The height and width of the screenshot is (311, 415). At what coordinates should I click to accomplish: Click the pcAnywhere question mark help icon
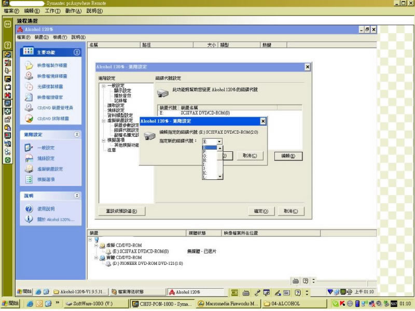click(8, 45)
